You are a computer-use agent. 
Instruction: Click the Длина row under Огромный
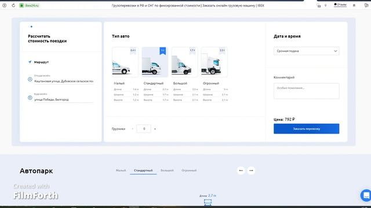click(215, 90)
